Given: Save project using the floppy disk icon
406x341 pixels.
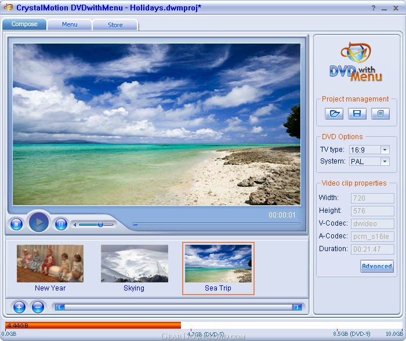Looking at the screenshot, I should [357, 114].
